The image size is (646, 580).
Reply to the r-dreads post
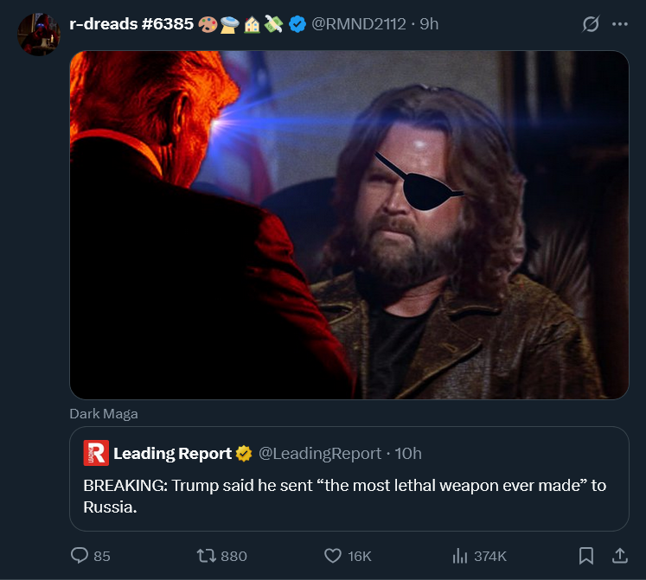80,556
